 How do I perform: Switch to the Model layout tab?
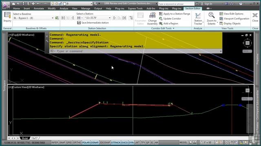(25, 138)
